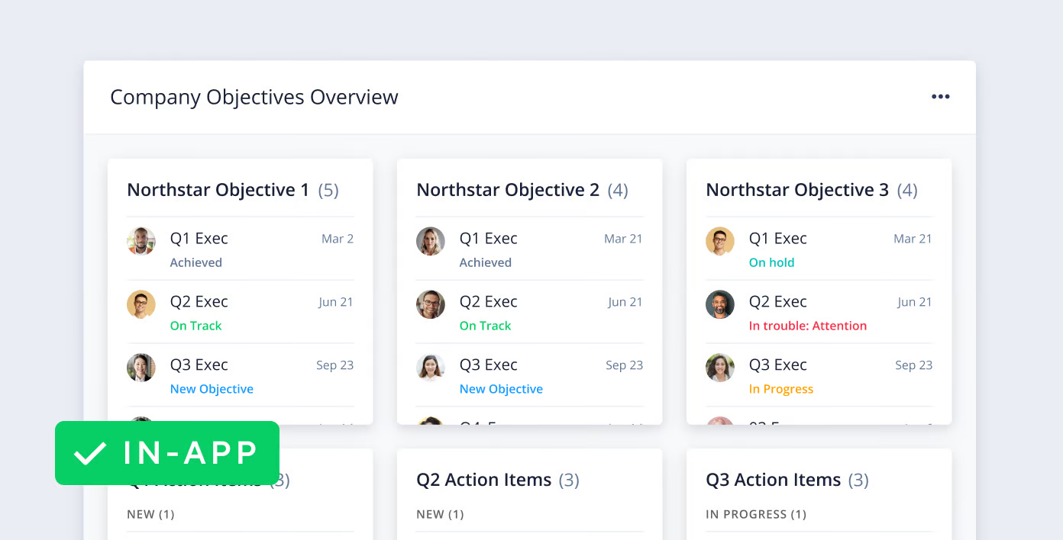Image resolution: width=1063 pixels, height=540 pixels.
Task: Click 'New Objective' status in Objective 2
Action: click(x=501, y=389)
